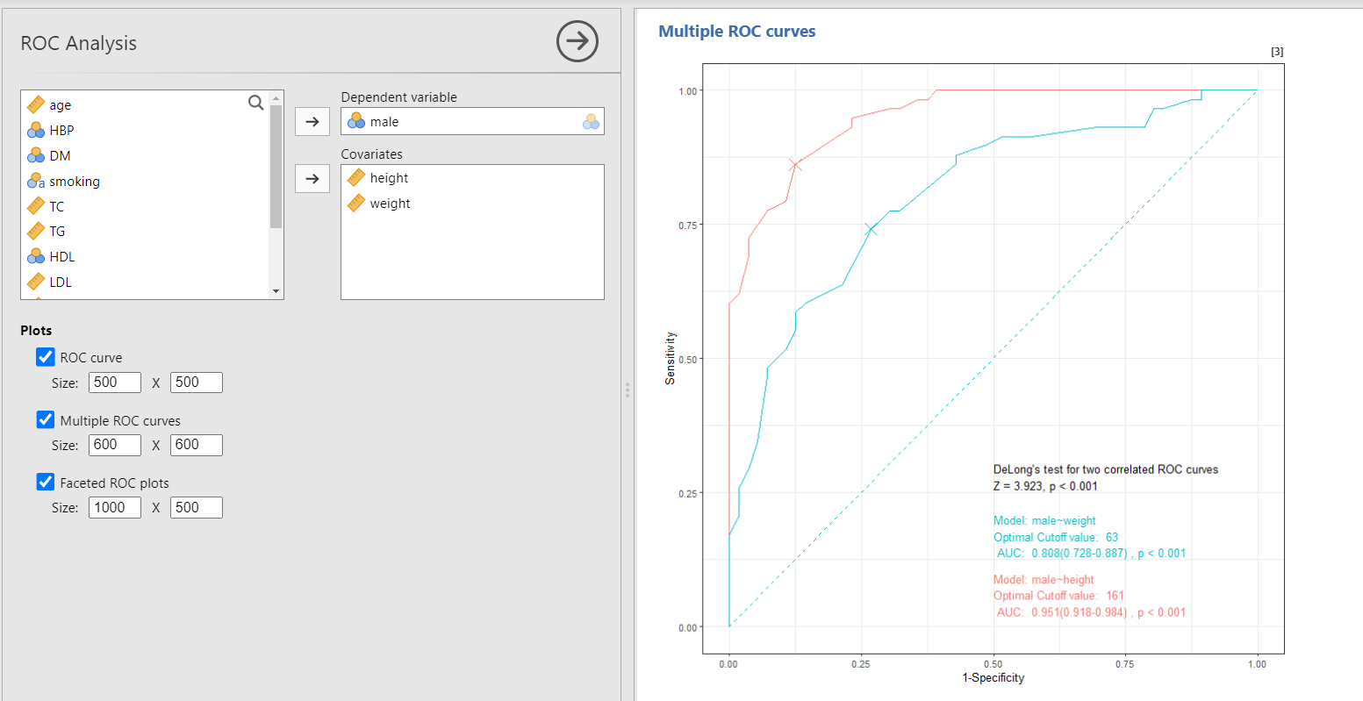Uncheck the Multiple ROC curves checkbox
Image resolution: width=1363 pixels, height=701 pixels.
(x=46, y=419)
